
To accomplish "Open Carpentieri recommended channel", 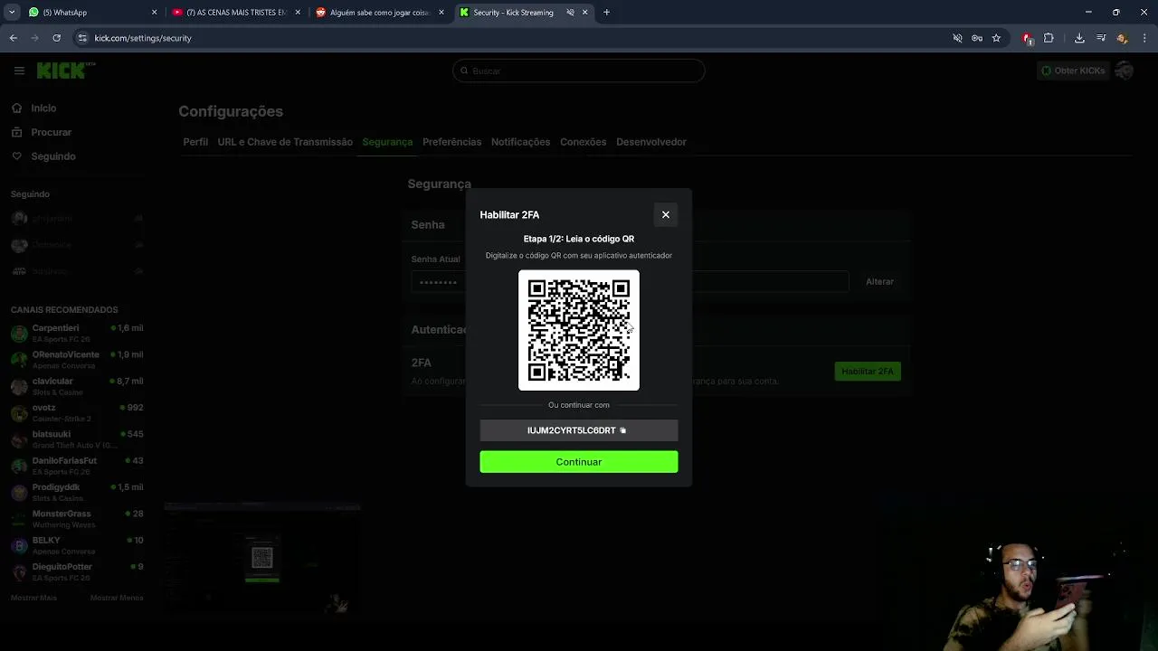I will click(77, 333).
